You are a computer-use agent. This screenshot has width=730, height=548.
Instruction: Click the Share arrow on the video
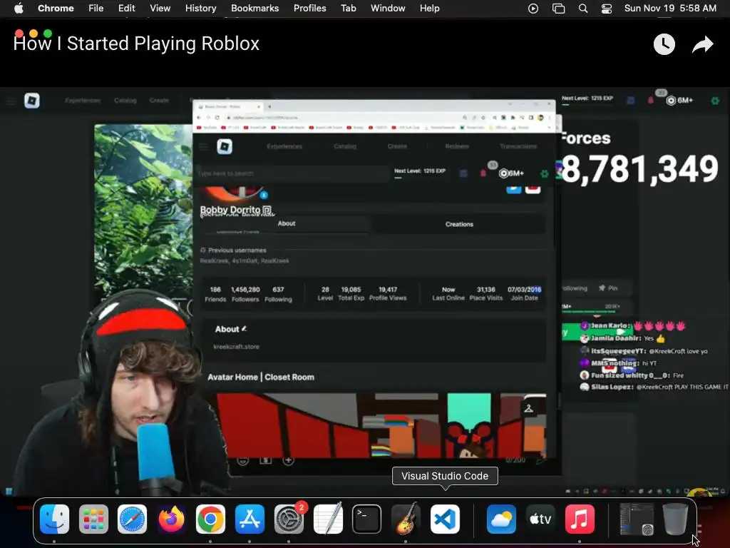pyautogui.click(x=703, y=44)
